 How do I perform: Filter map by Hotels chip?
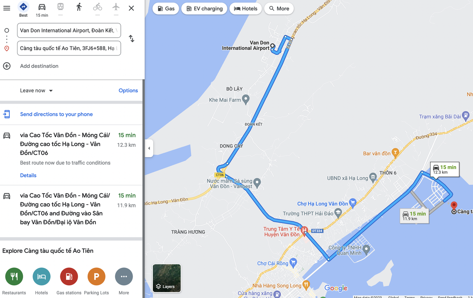tap(246, 9)
